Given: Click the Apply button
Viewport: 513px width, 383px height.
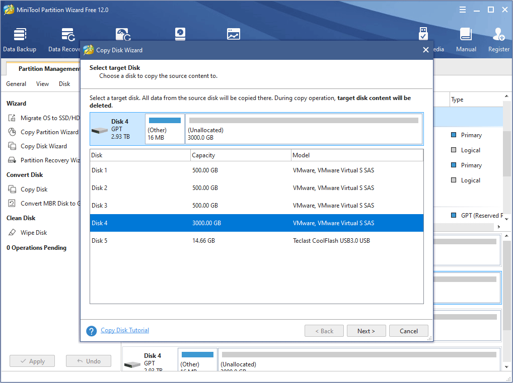Looking at the screenshot, I should click(x=32, y=361).
